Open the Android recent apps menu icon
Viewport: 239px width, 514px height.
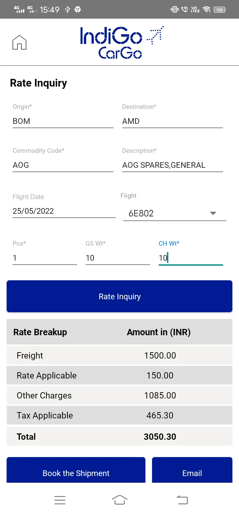60,500
